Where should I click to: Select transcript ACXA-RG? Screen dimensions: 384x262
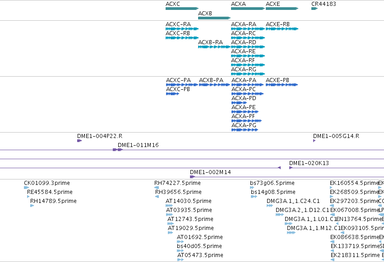pos(248,74)
